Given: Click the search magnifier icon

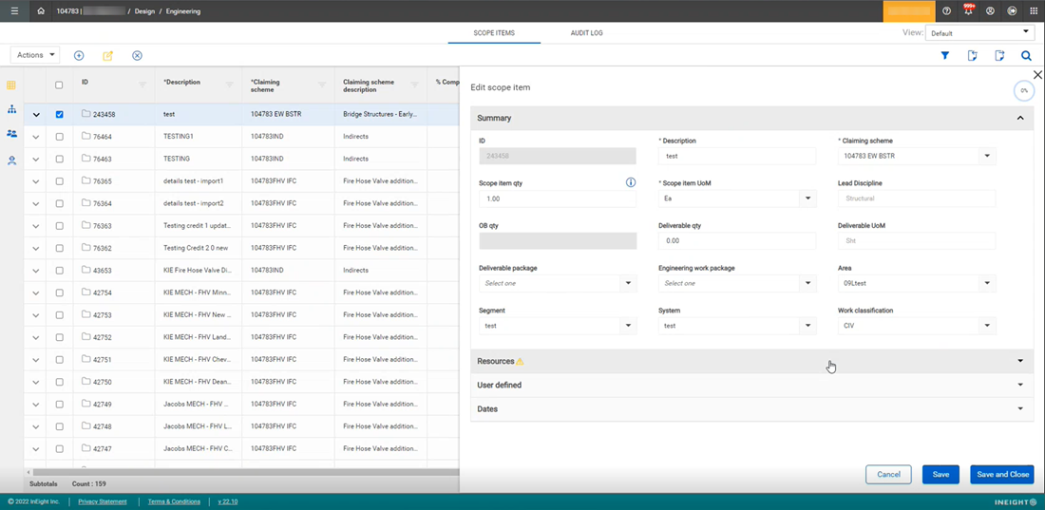Looking at the screenshot, I should [1026, 56].
